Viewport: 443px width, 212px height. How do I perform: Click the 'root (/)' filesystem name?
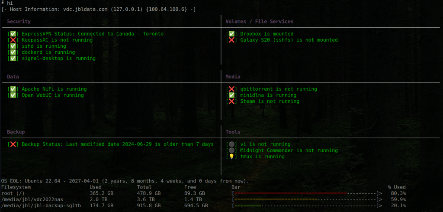(x=13, y=193)
